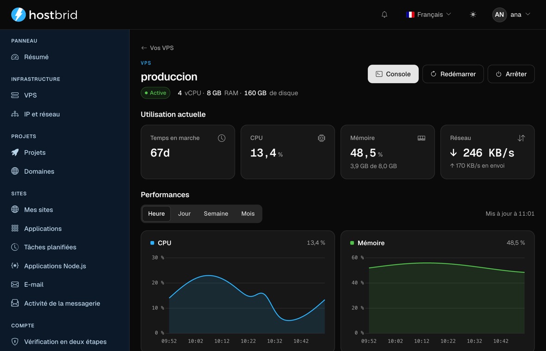Click the clock icon in Temps en marche card

(222, 138)
